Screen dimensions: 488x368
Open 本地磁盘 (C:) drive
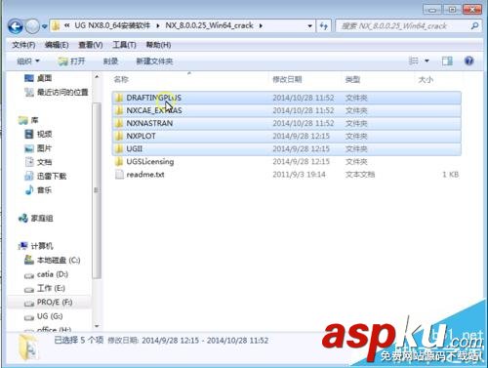coord(53,260)
